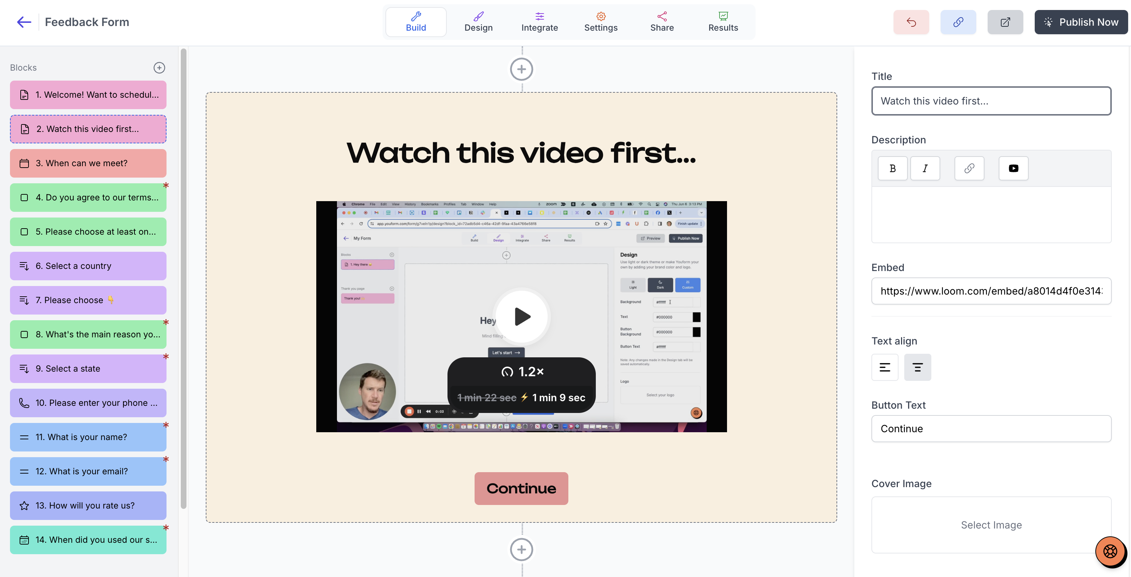Click the document icon on block 1
Image resolution: width=1131 pixels, height=577 pixels.
(x=24, y=95)
